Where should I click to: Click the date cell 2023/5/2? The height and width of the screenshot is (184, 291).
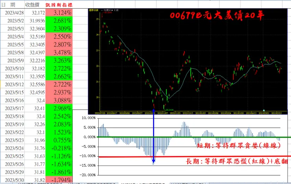pos(13,20)
